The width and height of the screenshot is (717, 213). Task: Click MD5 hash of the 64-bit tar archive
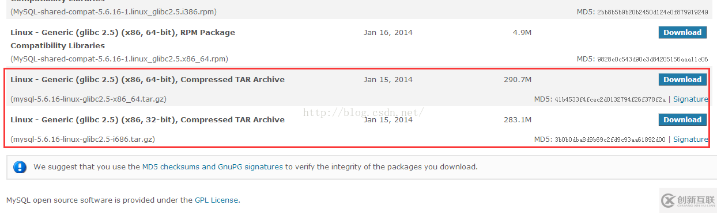[610, 100]
